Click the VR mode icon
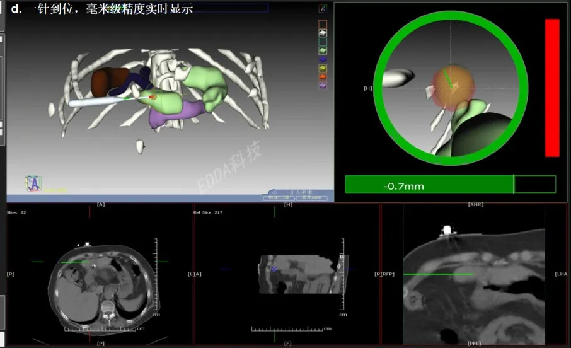Viewport: 571px width, 348px height. tap(323, 9)
